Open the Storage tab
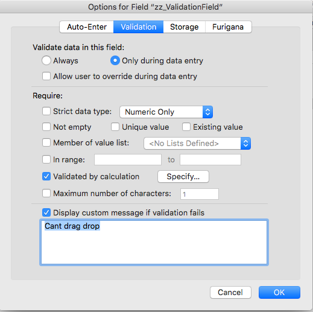The height and width of the screenshot is (312, 313). coord(184,27)
